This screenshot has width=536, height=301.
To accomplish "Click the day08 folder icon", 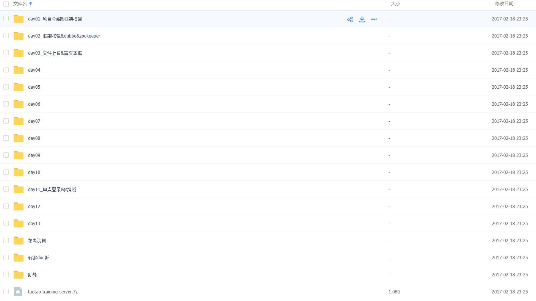I will point(19,138).
